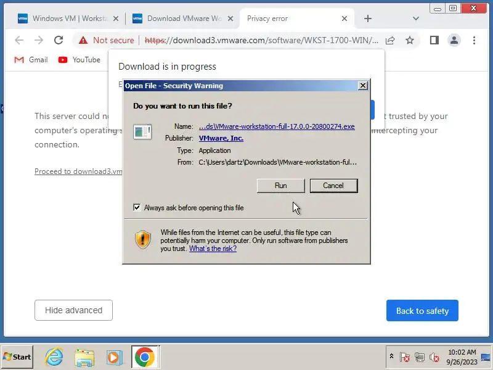
Task: Open the VMware-workstation-full exe name link
Action: pos(277,126)
